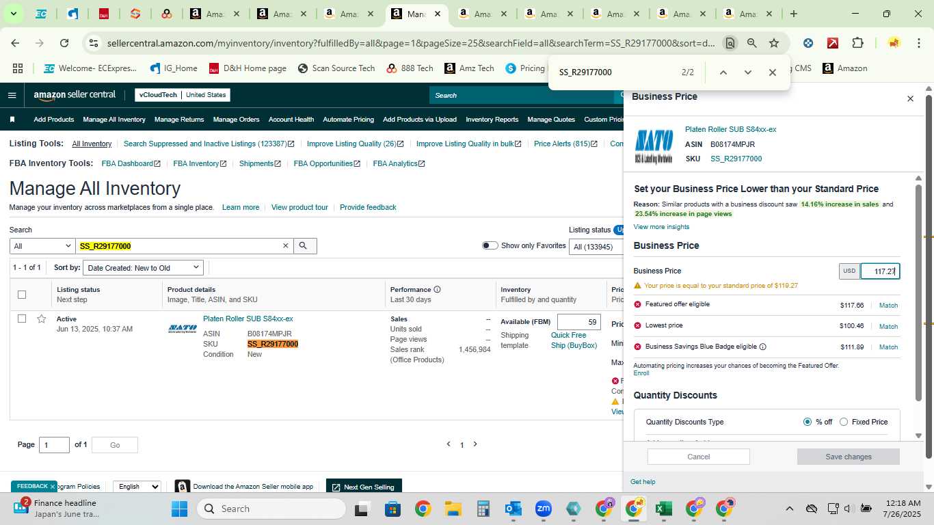
Task: Close the Business Price panel
Action: [910, 98]
